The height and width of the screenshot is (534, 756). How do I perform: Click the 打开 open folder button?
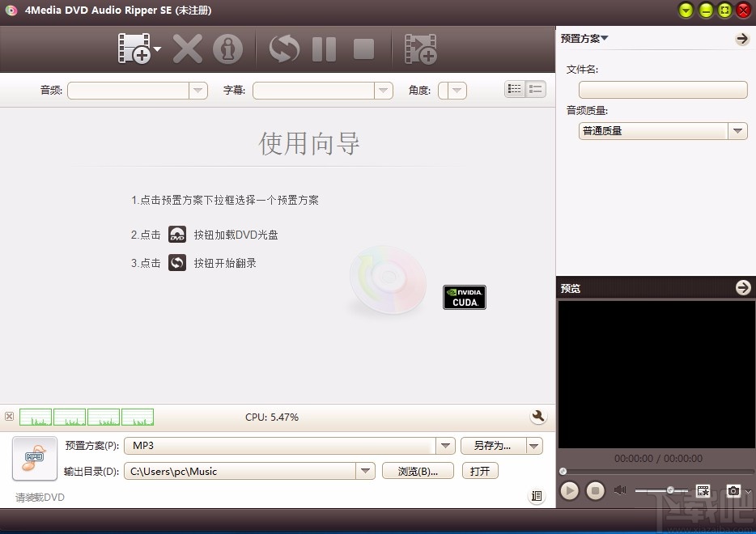coord(479,471)
